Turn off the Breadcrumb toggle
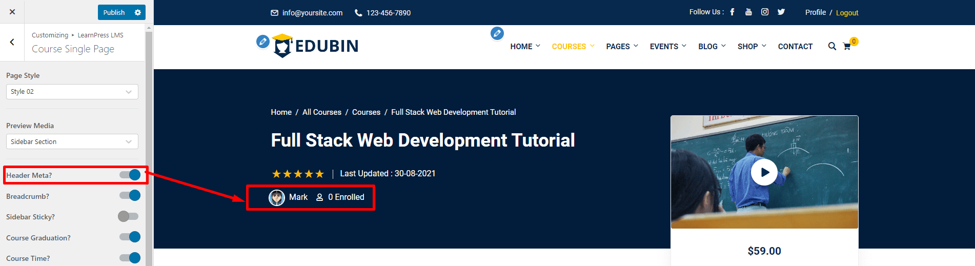This screenshot has width=975, height=266. [x=130, y=196]
